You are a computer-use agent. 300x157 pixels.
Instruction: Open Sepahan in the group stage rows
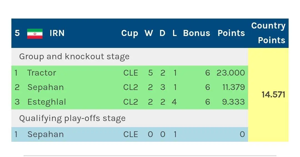coord(46,87)
